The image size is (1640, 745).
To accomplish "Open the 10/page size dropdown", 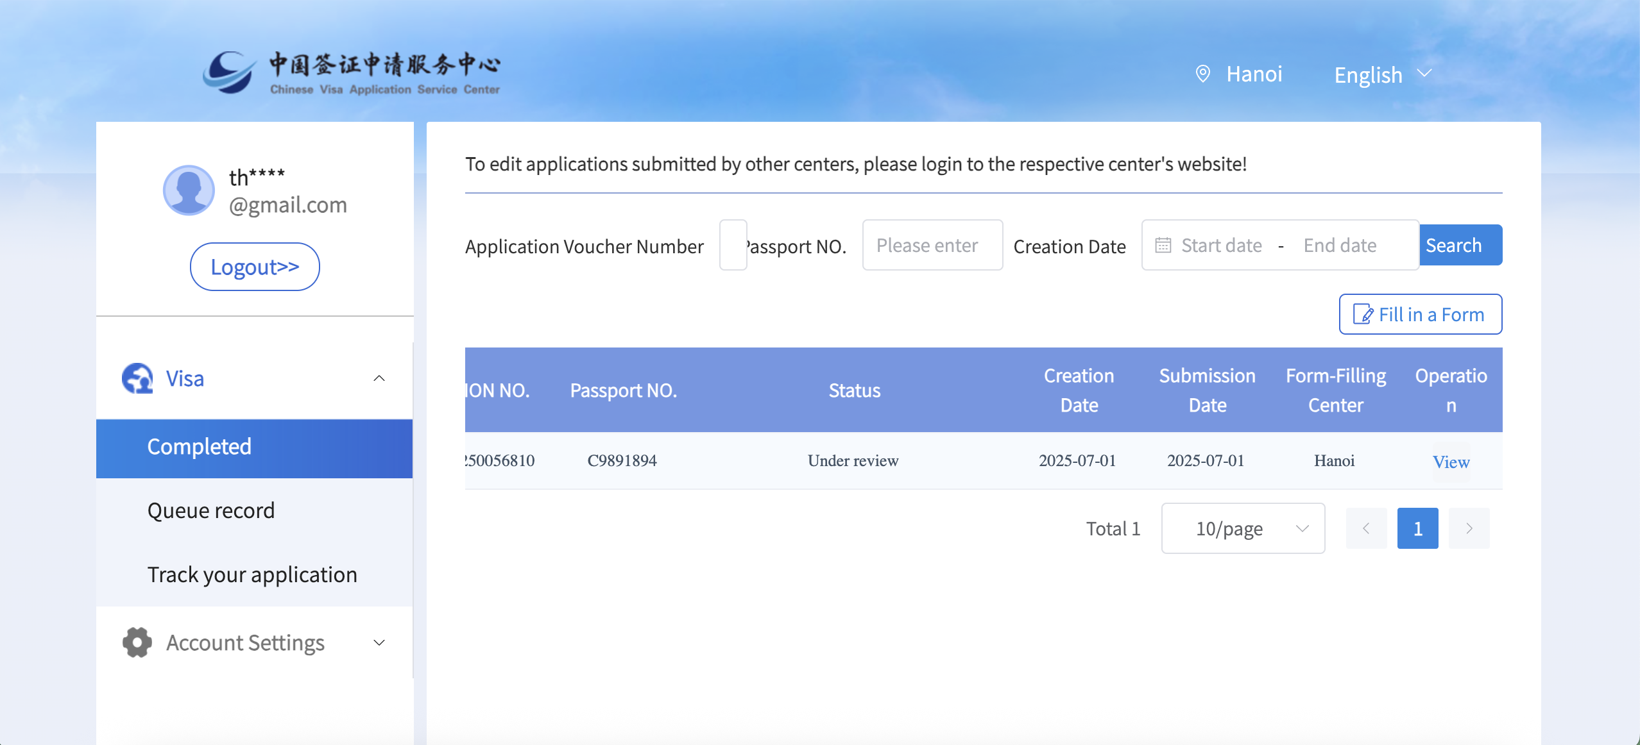I will tap(1243, 528).
